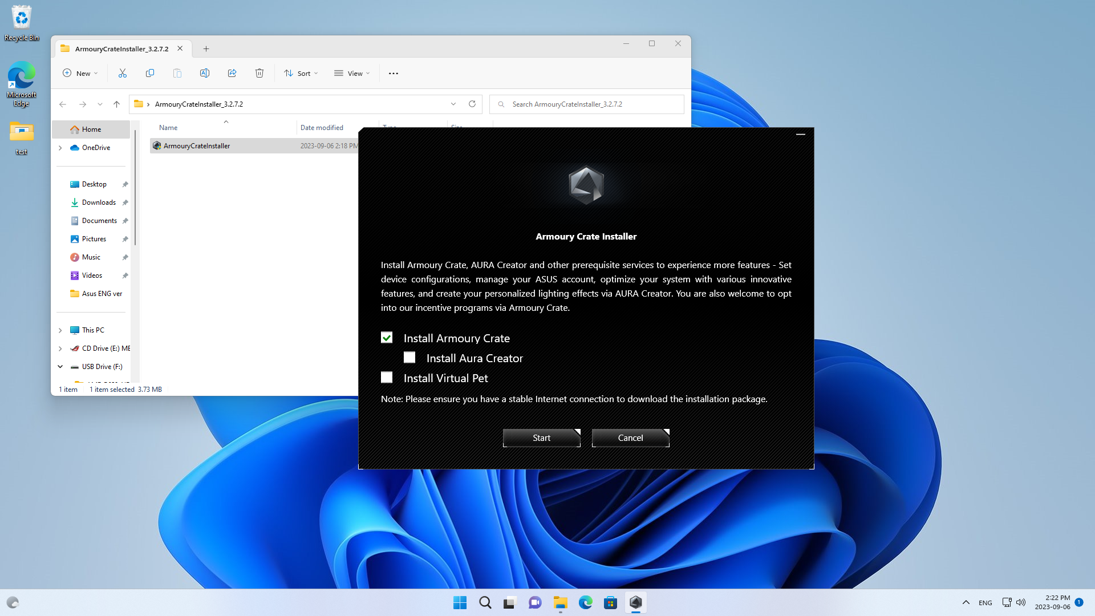This screenshot has height=616, width=1095.
Task: Select USB Drive (F:) in navigation pane
Action: coord(102,367)
